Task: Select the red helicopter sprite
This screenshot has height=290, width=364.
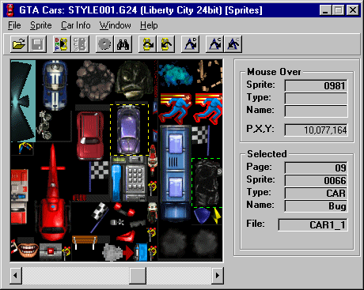Action: (53, 192)
